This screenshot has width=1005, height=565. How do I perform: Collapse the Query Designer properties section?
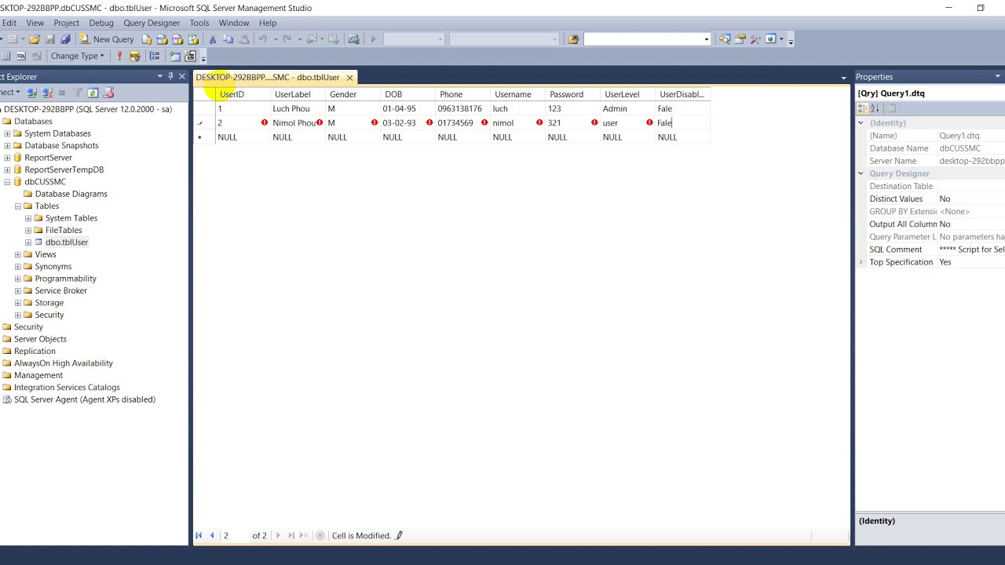tap(861, 173)
